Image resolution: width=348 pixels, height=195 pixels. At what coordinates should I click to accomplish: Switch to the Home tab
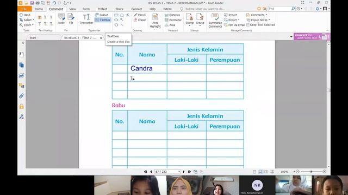coord(39,9)
